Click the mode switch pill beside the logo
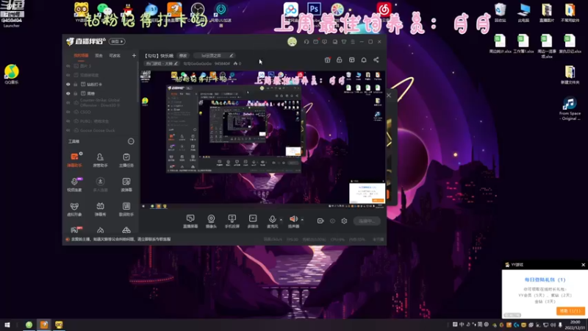This screenshot has width=588, height=331. pos(117,42)
